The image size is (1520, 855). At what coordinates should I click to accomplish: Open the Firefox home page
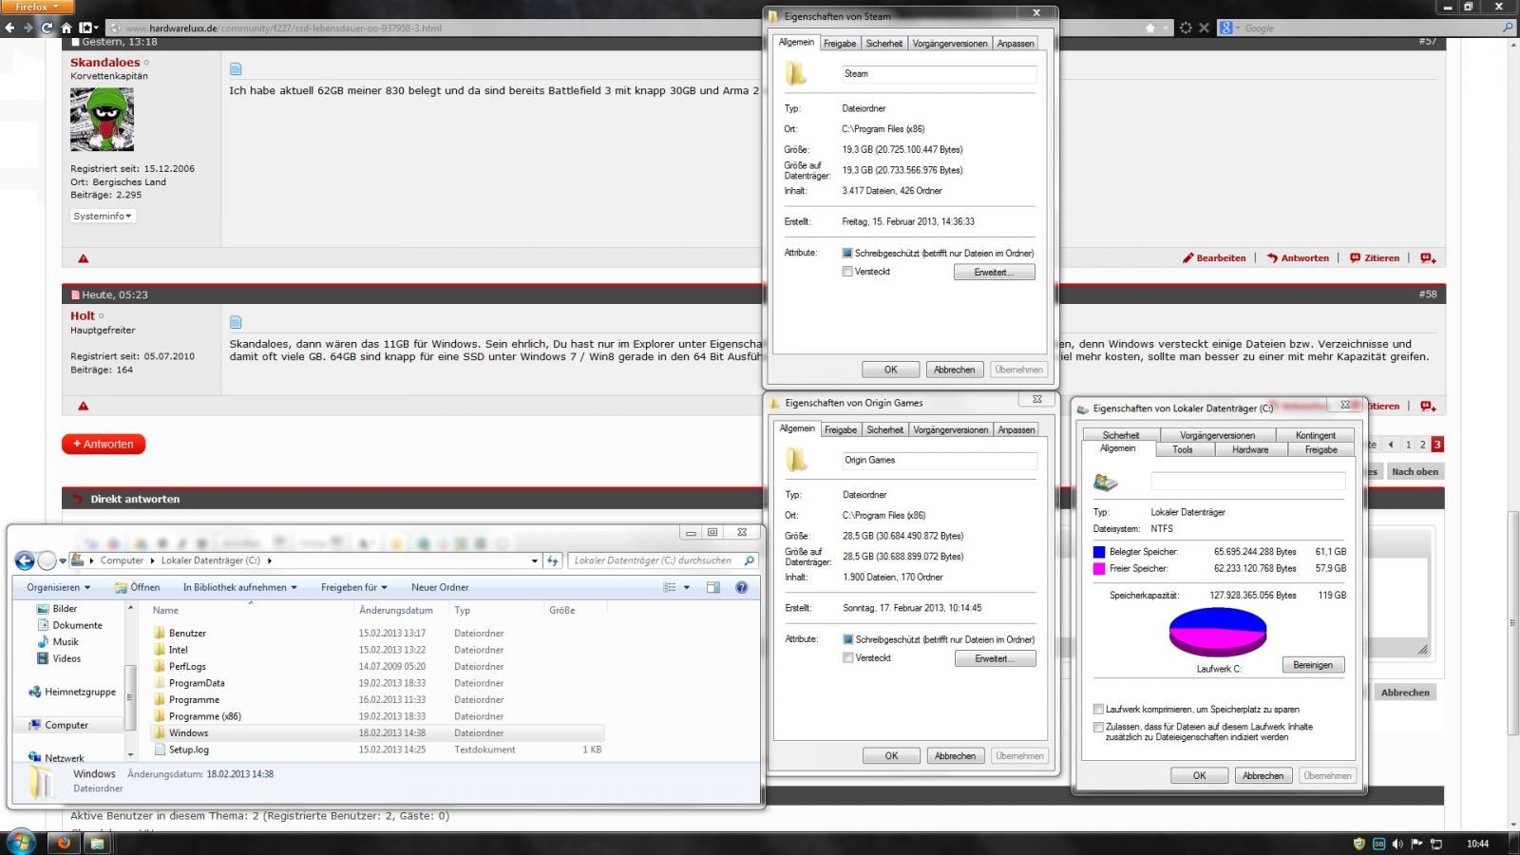[x=66, y=28]
